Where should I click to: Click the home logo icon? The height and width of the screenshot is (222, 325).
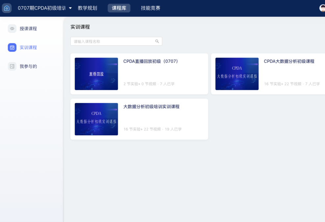(7, 8)
